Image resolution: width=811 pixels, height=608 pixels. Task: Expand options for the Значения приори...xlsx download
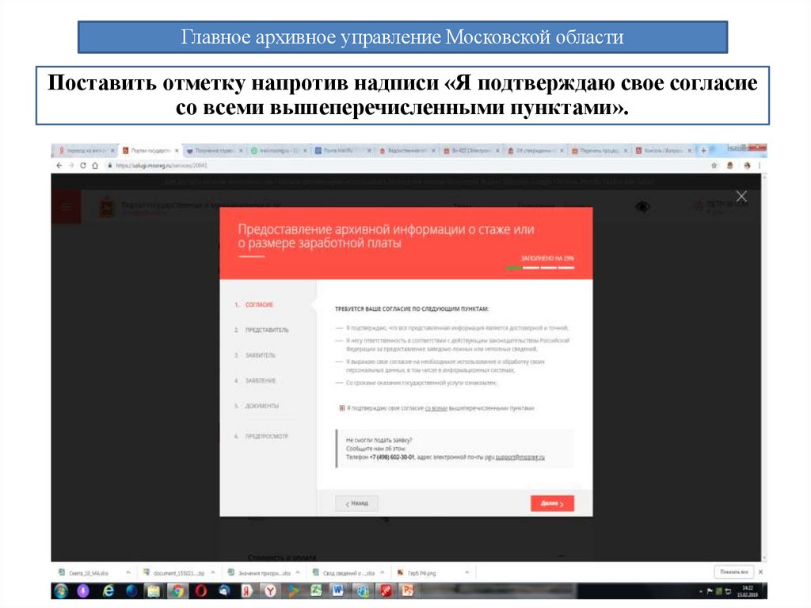[x=298, y=572]
